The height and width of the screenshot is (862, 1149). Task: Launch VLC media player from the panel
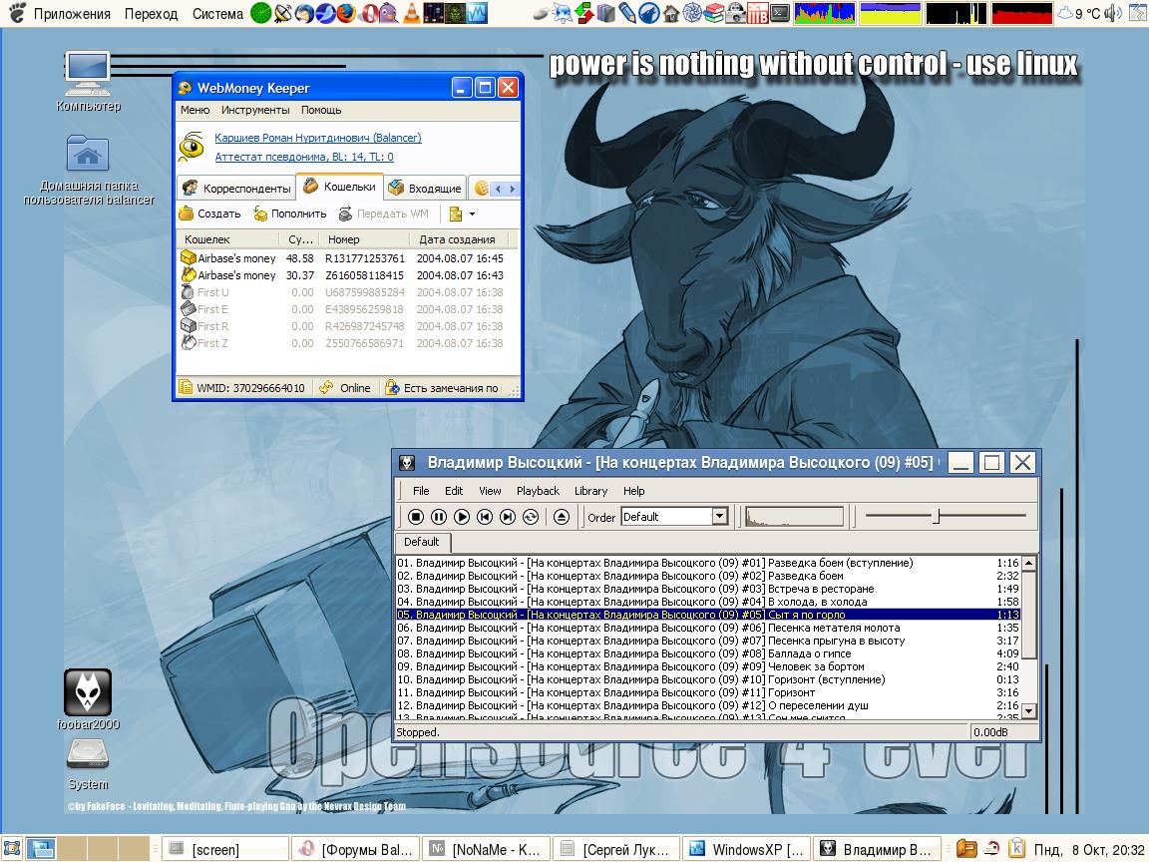point(412,13)
